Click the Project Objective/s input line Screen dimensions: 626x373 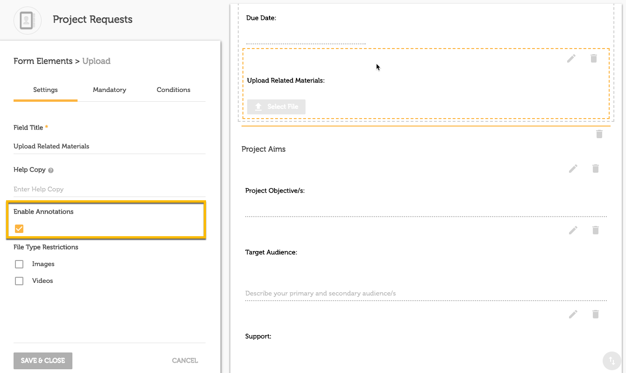(x=426, y=209)
